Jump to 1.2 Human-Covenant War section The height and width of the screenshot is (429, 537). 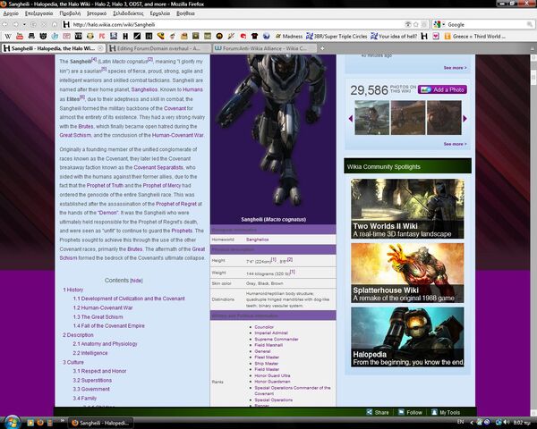103,307
